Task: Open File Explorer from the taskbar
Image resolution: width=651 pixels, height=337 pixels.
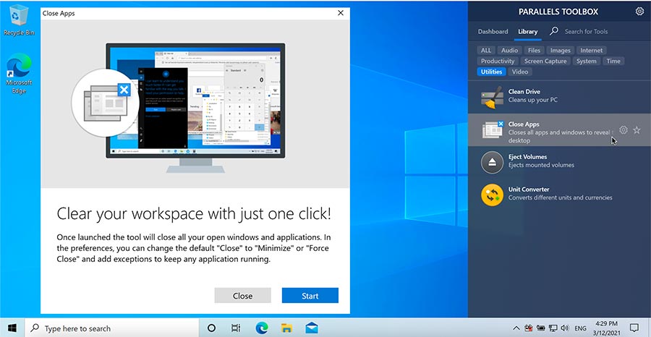Action: tap(286, 328)
